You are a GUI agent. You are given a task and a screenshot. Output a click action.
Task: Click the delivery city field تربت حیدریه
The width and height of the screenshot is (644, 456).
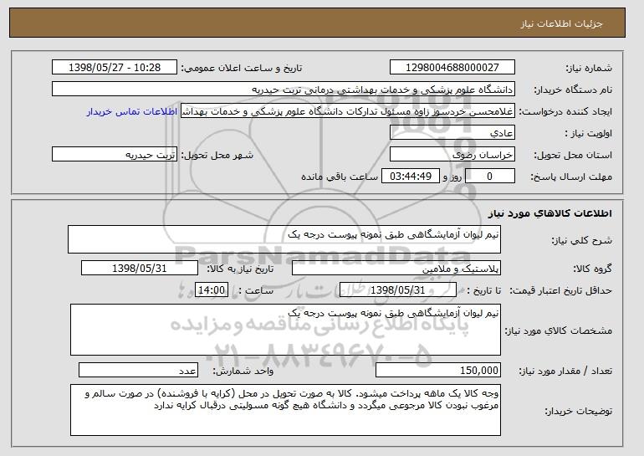115,155
